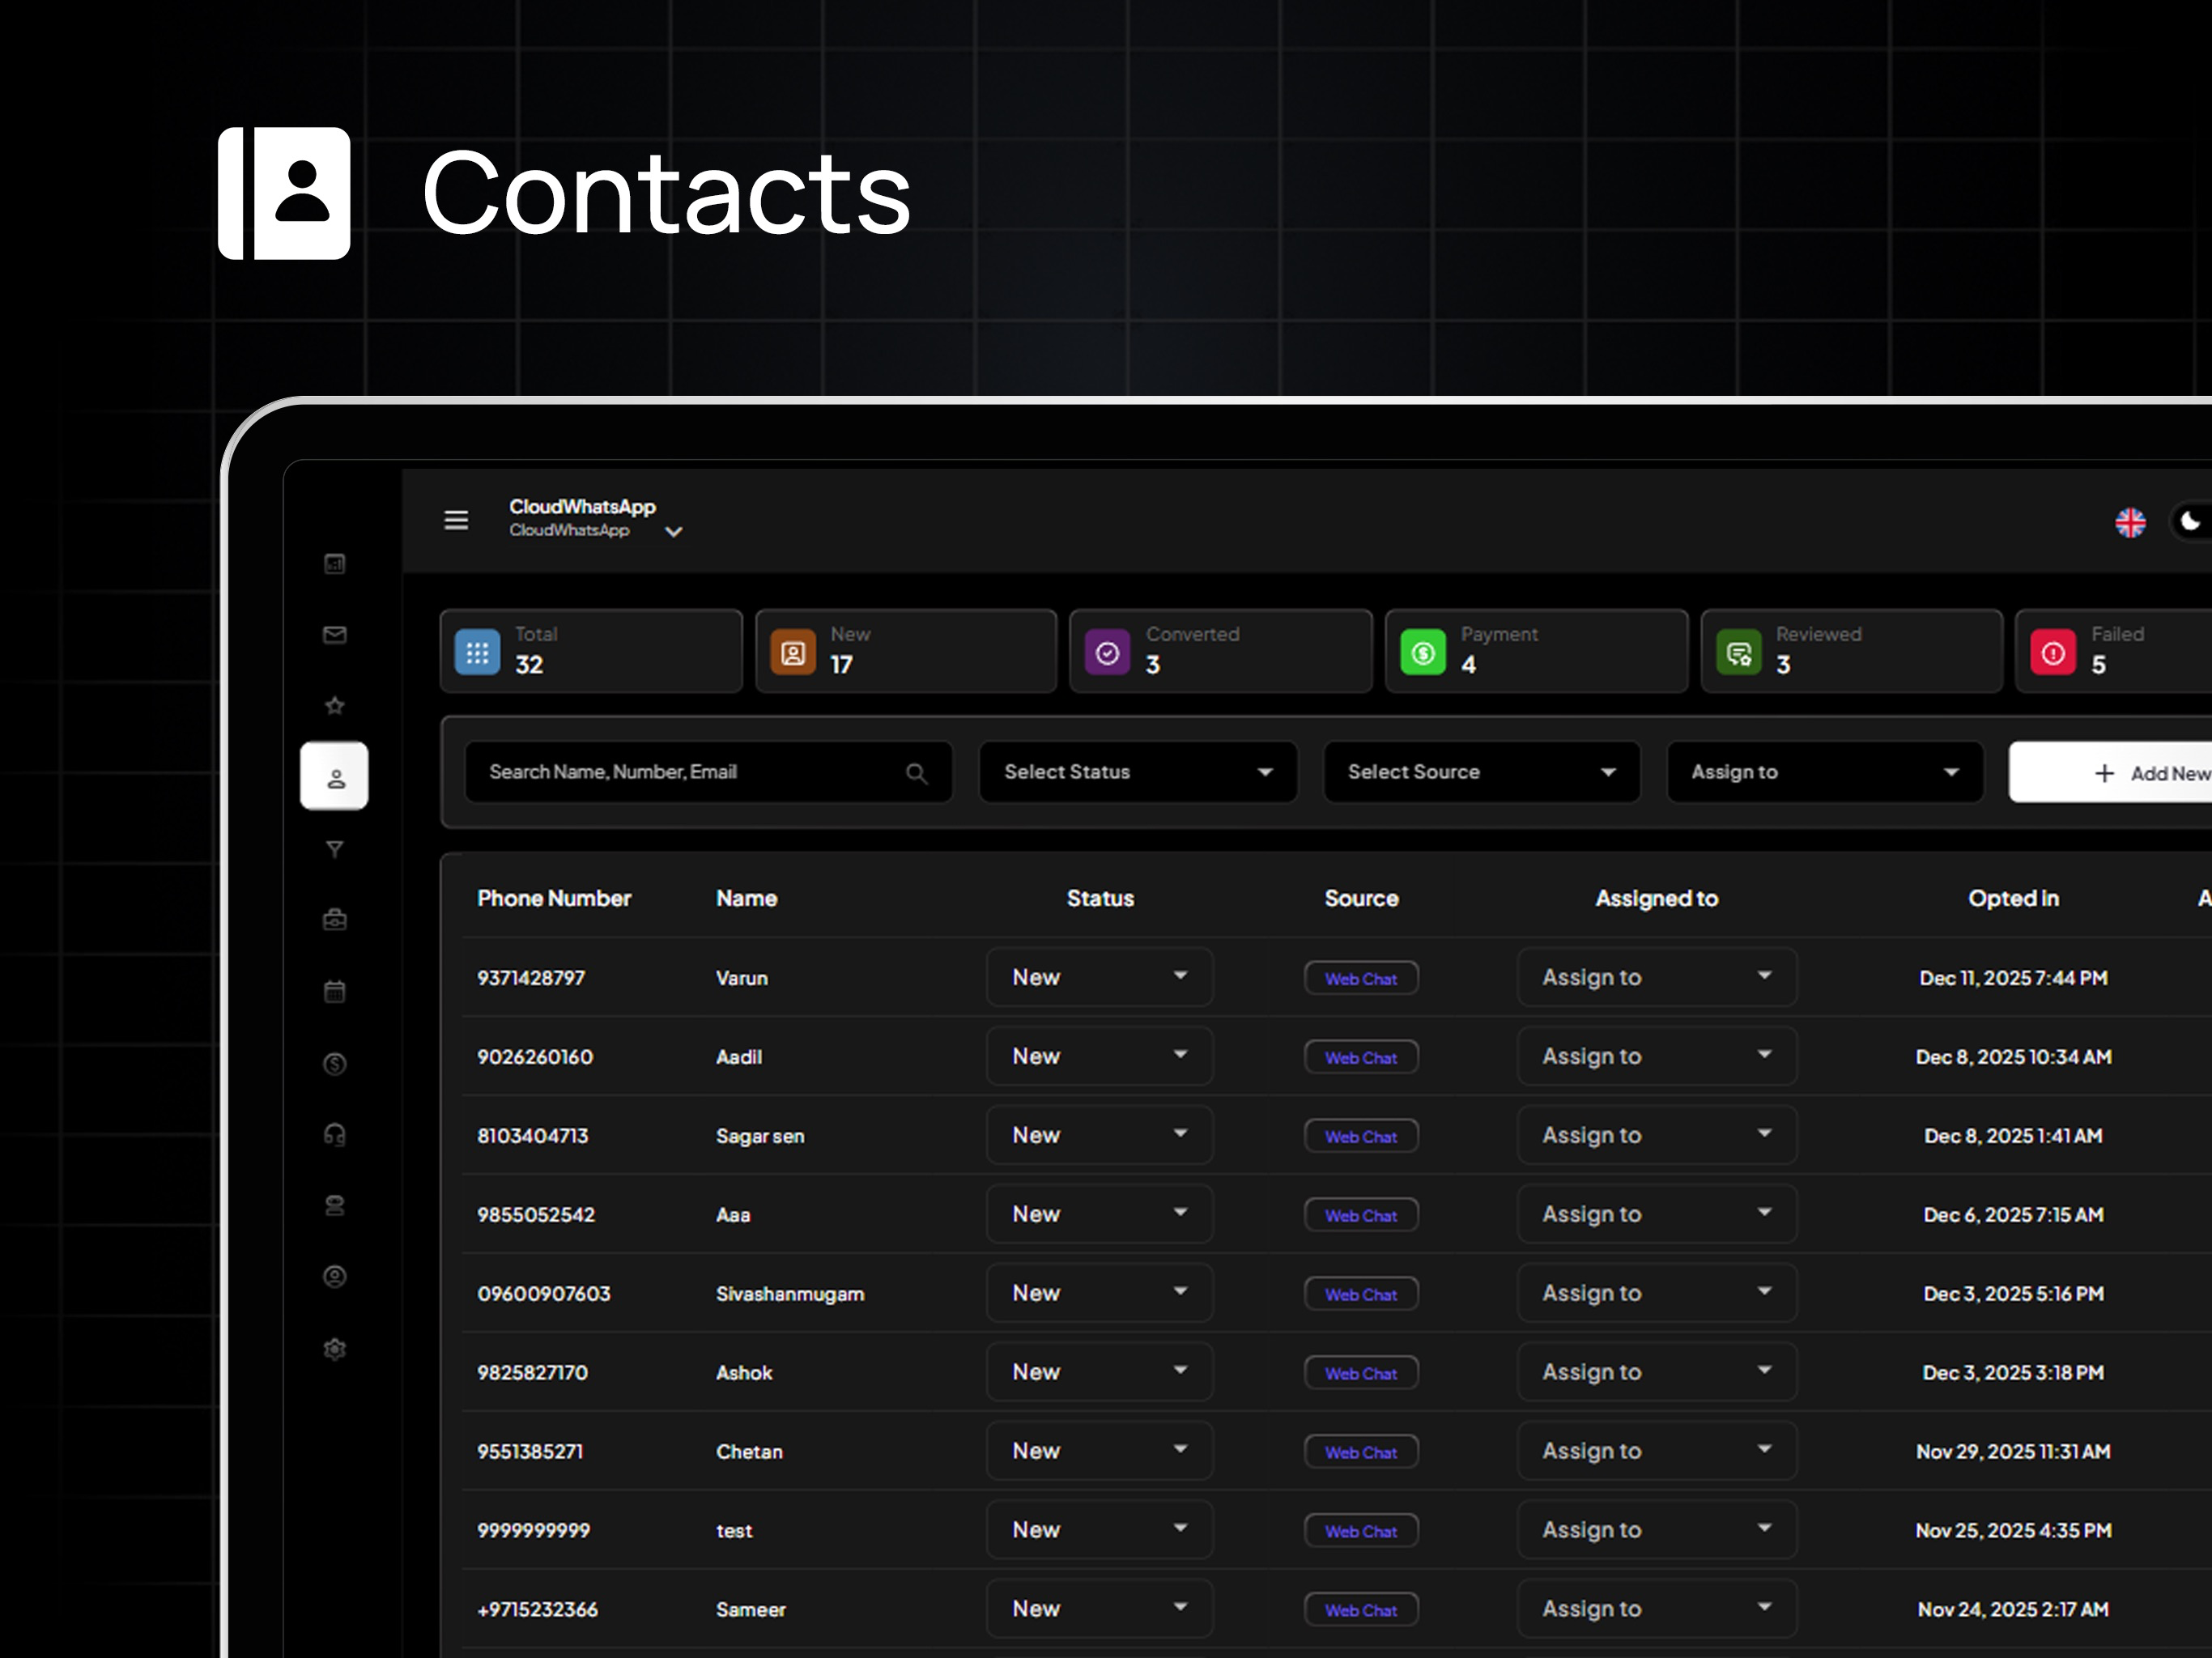The height and width of the screenshot is (1658, 2212).
Task: Click the dollar coin icon in the sidebar
Action: point(335,1063)
